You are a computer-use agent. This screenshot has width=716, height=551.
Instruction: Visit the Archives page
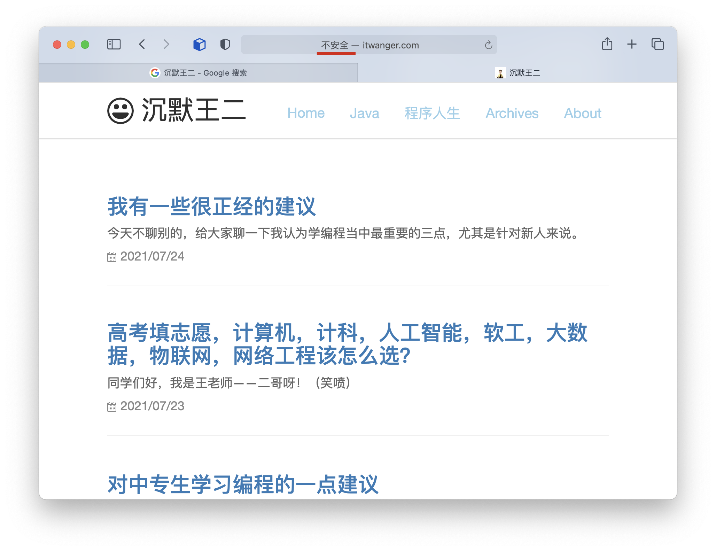point(512,113)
